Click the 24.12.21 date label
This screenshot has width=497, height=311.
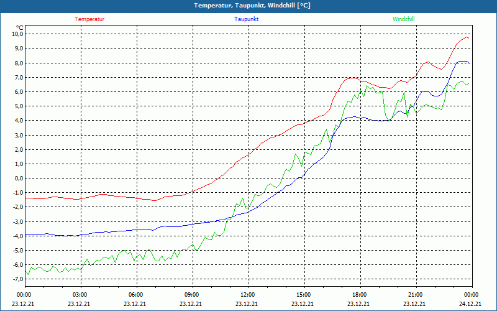(x=470, y=304)
